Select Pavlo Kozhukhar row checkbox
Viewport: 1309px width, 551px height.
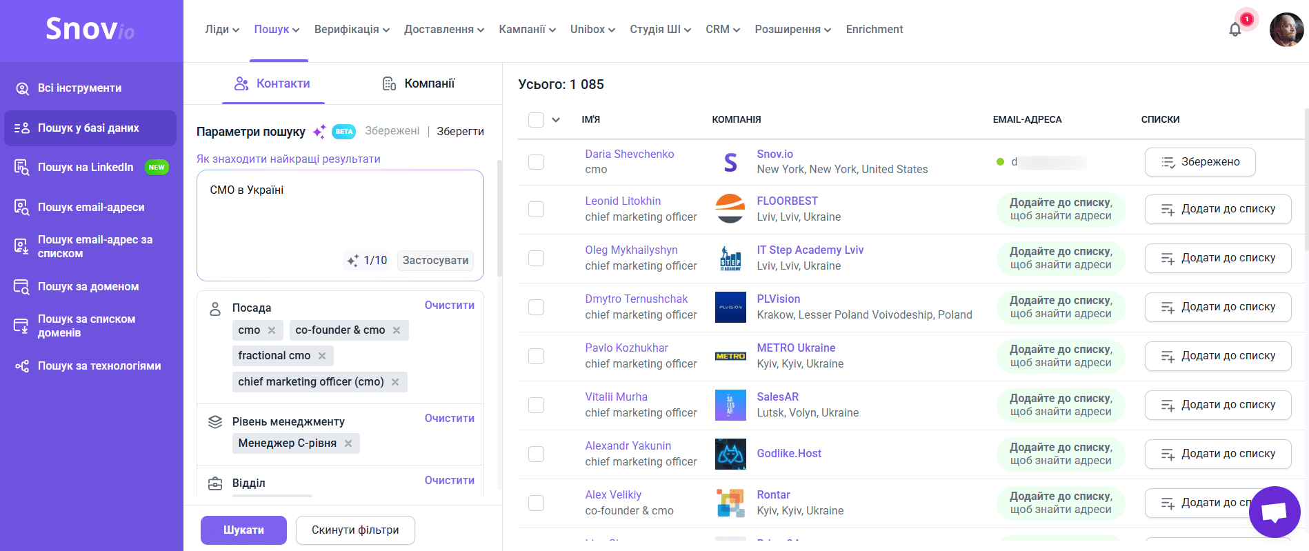click(x=536, y=356)
